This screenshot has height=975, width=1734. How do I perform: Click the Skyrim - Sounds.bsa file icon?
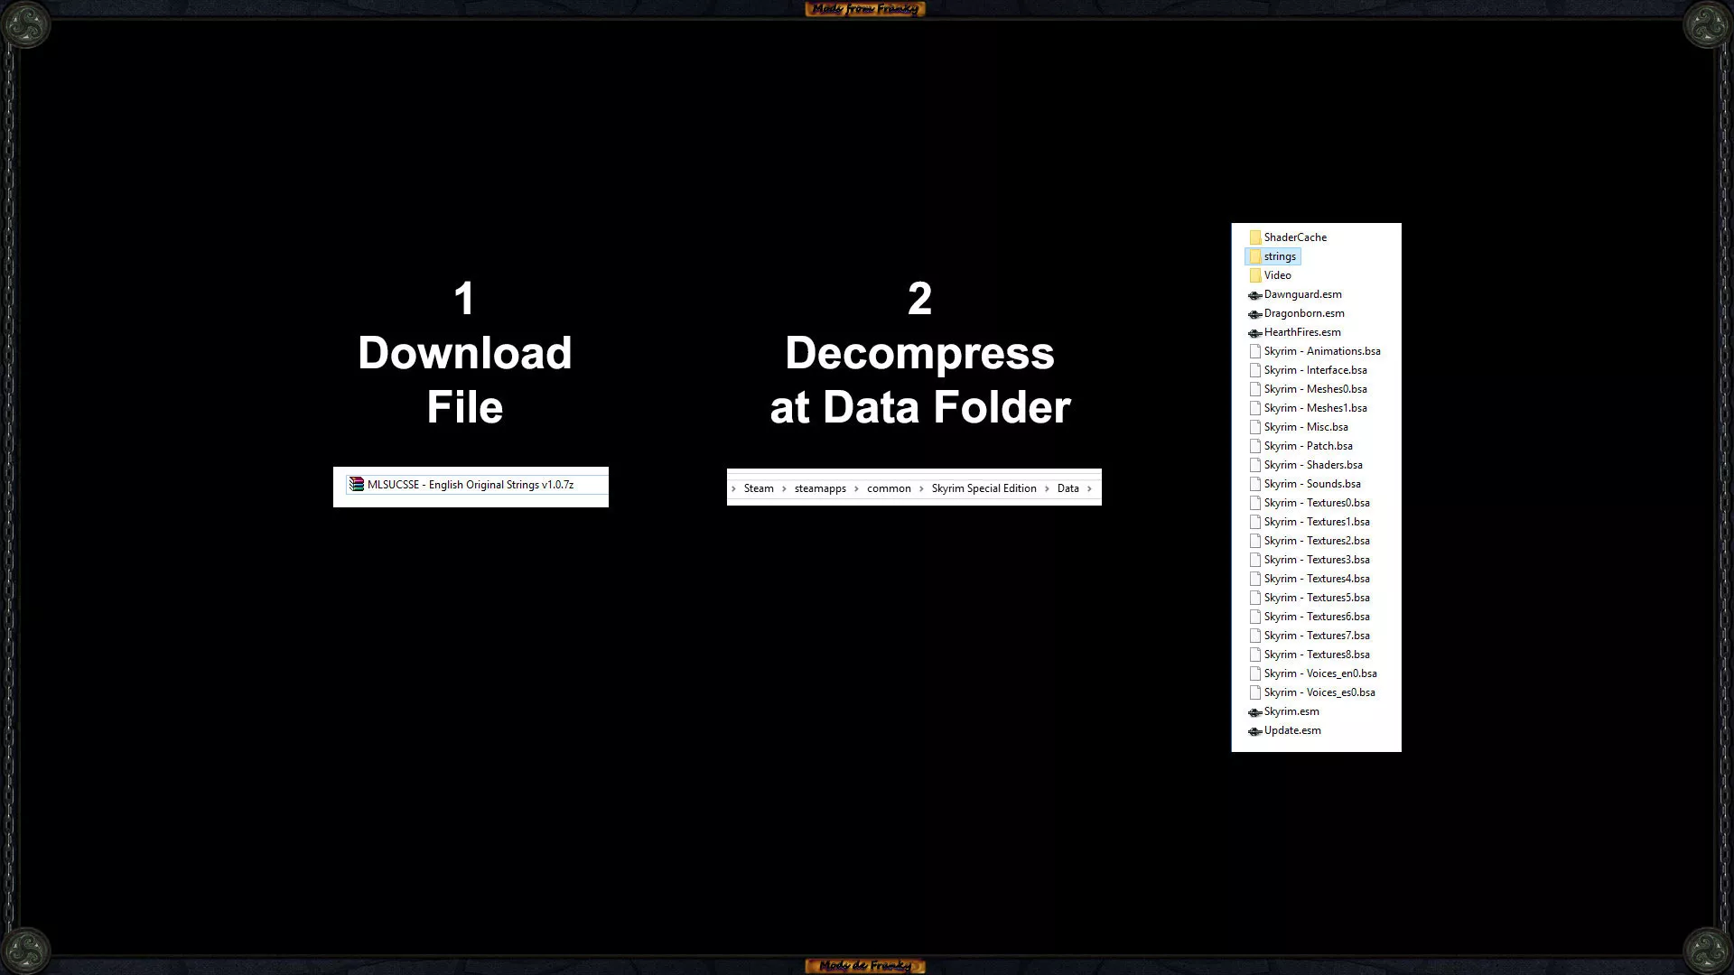pos(1255,484)
